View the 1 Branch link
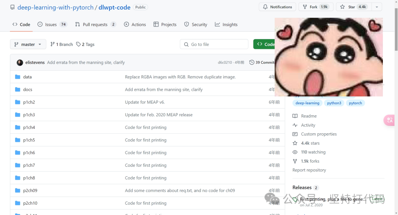This screenshot has height=215, width=398. pyautogui.click(x=62, y=45)
